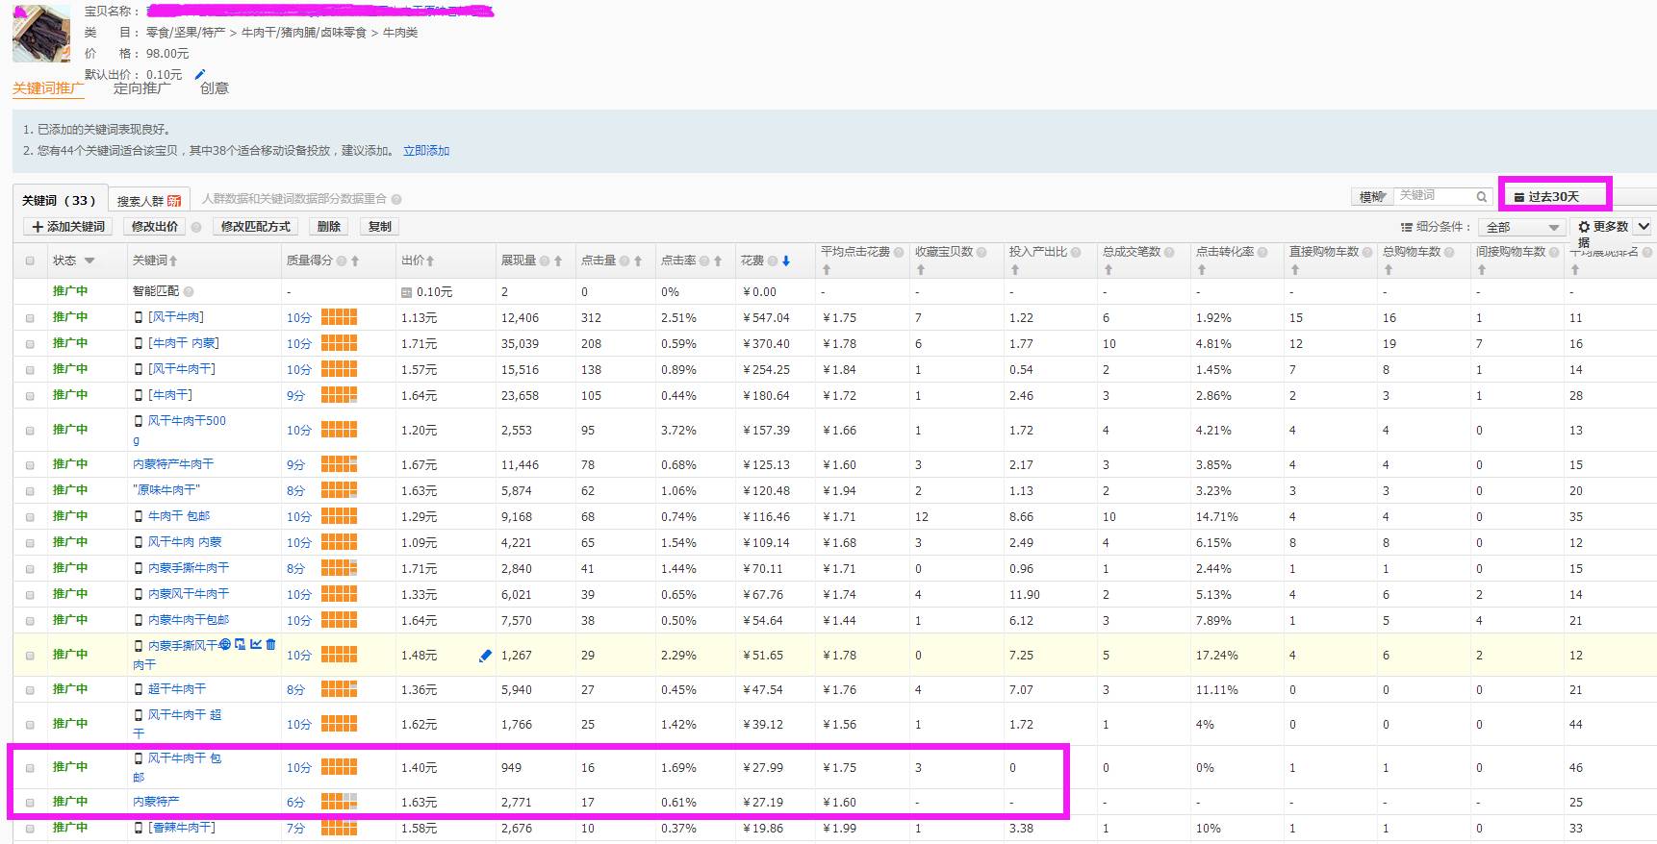Click the sort arrow on 出价 column
The width and height of the screenshot is (1657, 844).
pyautogui.click(x=430, y=261)
